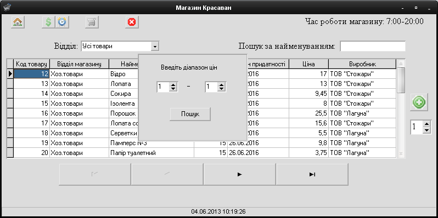The height and width of the screenshot is (218, 438).
Task: Select price cell 15,6
Action: [x=308, y=123]
